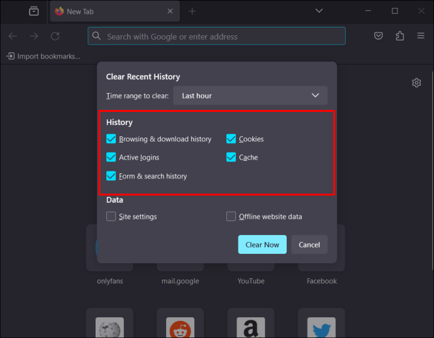434x338 pixels.
Task: Uncheck Form & search history
Action: [111, 176]
